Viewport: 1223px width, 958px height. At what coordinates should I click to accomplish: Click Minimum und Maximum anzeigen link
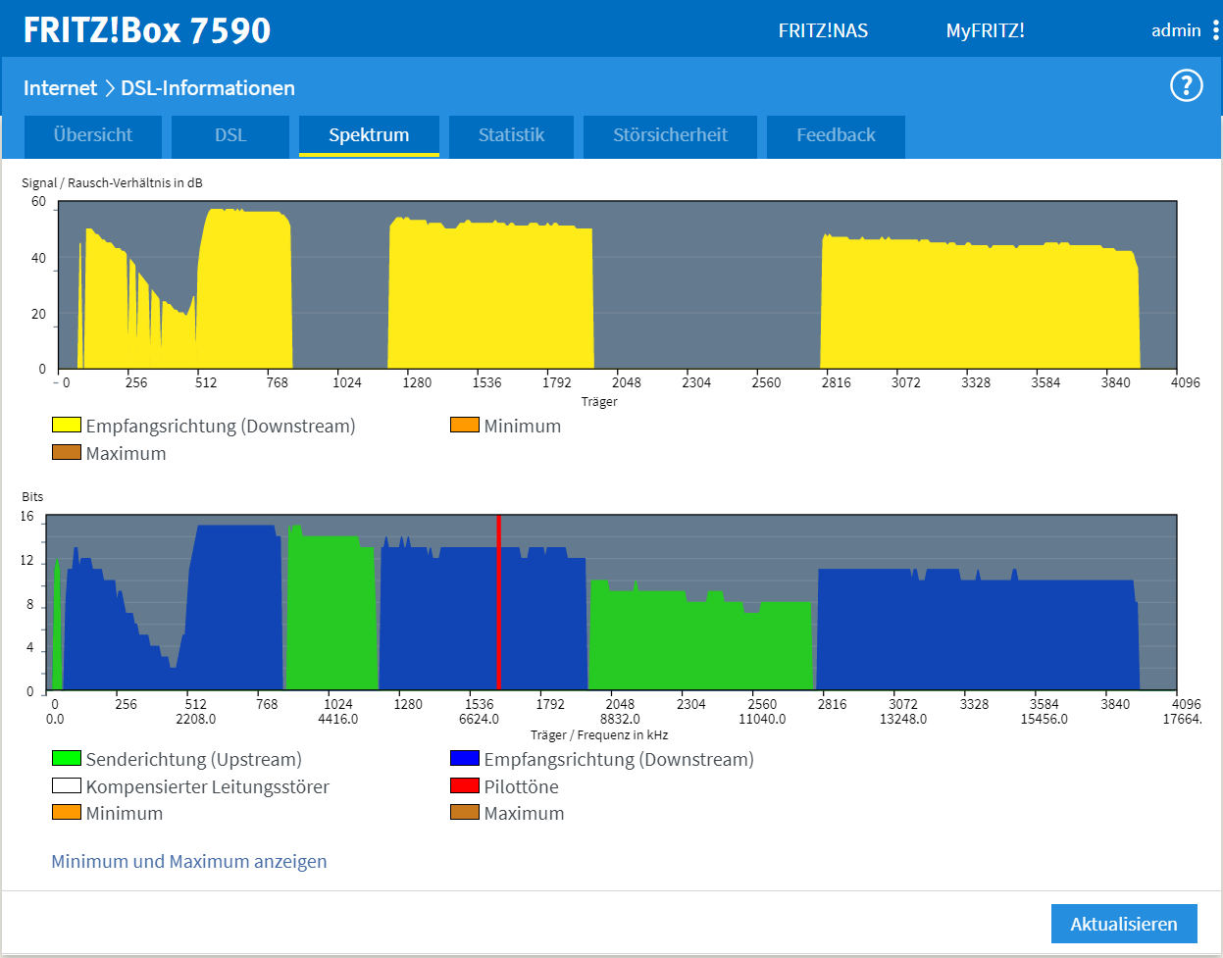point(189,862)
